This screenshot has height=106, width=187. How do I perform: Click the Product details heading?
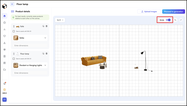23,11
